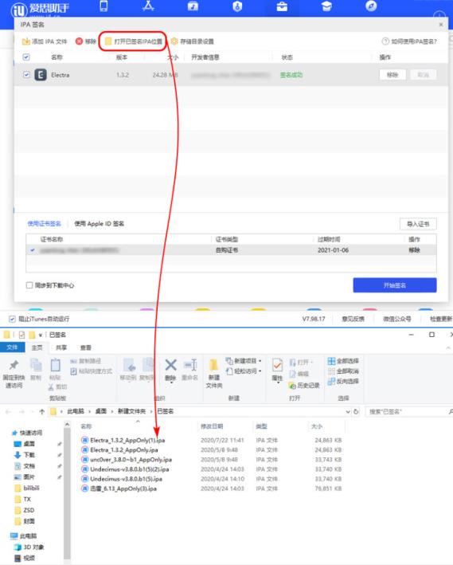The image size is (453, 565).
Task: Click the 移除 button in the Electra row
Action: (392, 75)
